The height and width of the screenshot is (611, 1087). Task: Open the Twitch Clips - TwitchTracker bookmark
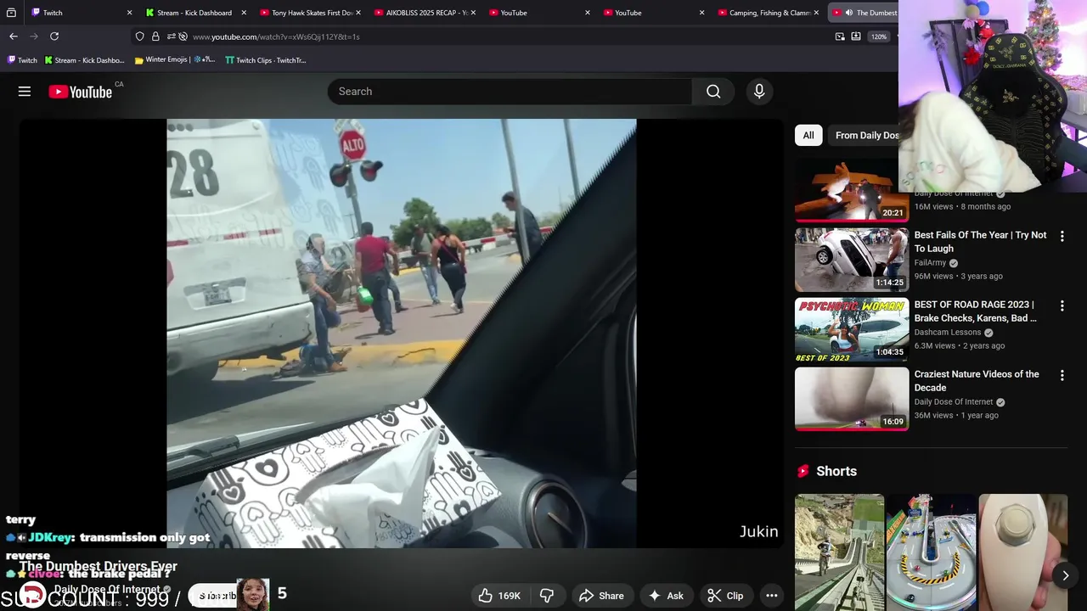point(265,60)
